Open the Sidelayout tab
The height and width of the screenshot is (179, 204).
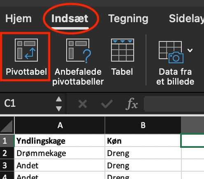pyautogui.click(x=186, y=19)
